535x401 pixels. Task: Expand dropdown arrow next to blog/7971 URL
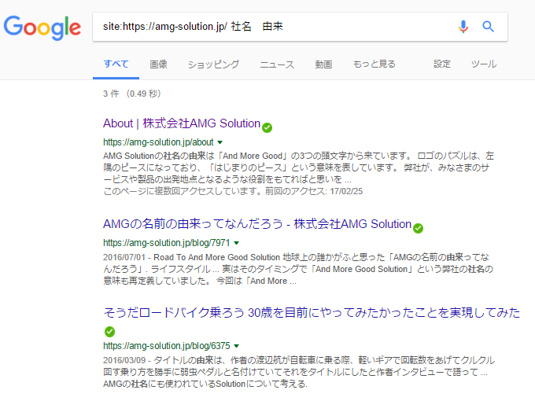pos(237,243)
